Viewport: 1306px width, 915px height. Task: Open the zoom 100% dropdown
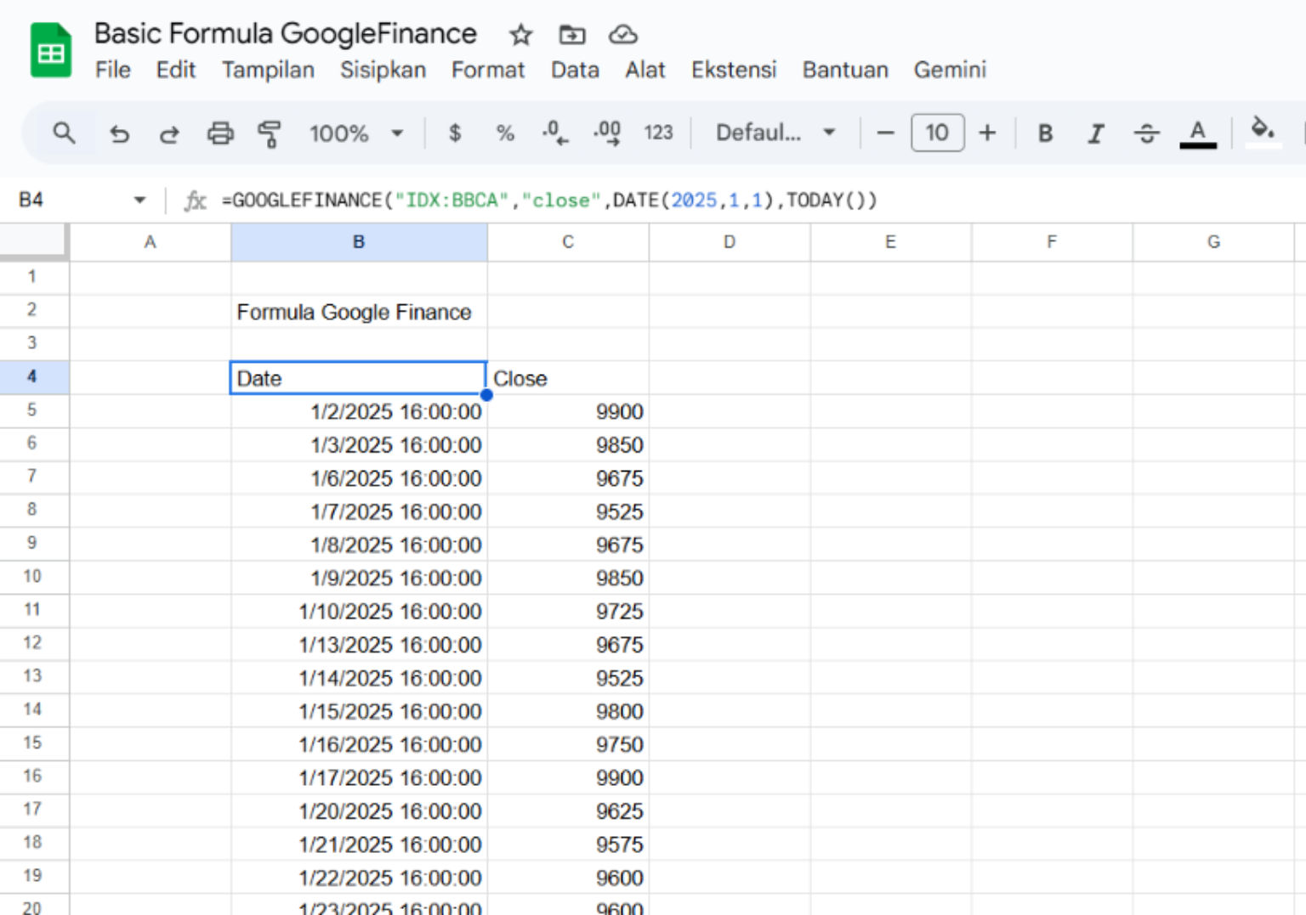(x=355, y=133)
